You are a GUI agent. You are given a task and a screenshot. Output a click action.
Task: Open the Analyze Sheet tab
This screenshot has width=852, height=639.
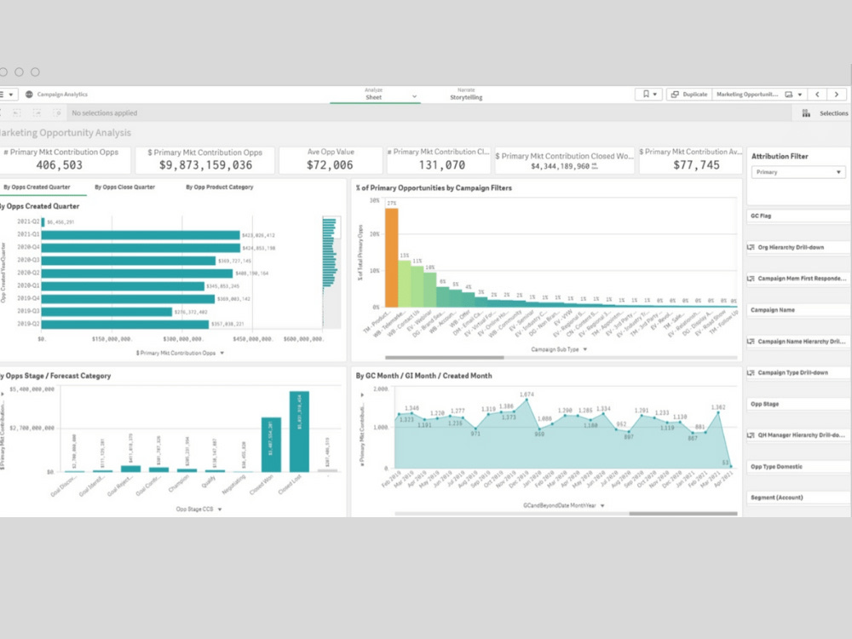374,94
